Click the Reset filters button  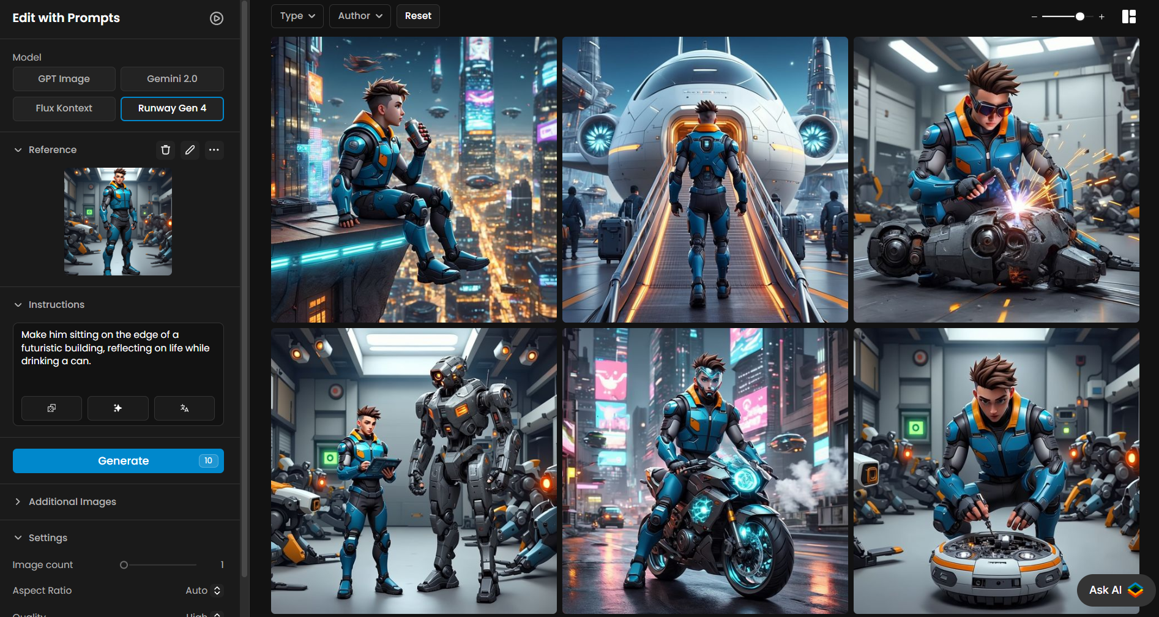pos(418,16)
